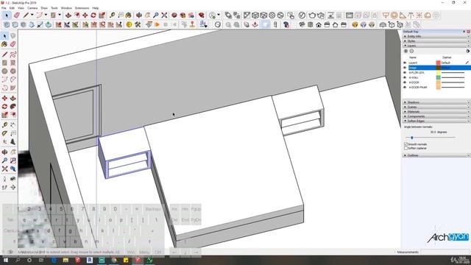Open the File menu

[4, 8]
